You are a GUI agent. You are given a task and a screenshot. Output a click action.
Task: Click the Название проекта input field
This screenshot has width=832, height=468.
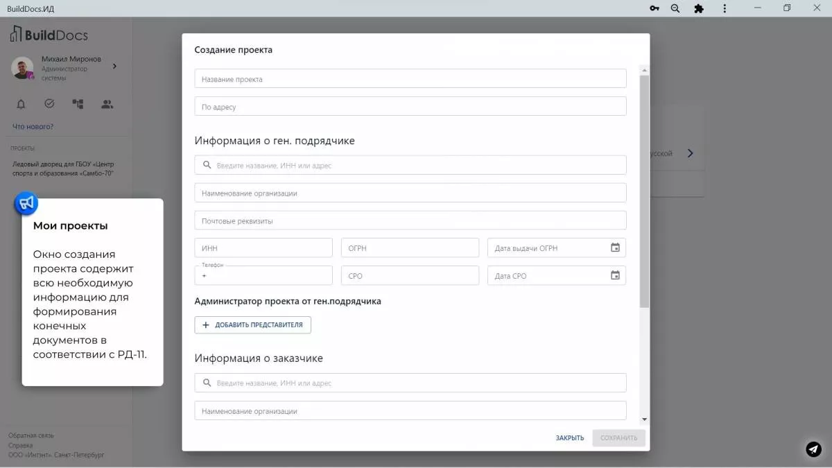409,78
